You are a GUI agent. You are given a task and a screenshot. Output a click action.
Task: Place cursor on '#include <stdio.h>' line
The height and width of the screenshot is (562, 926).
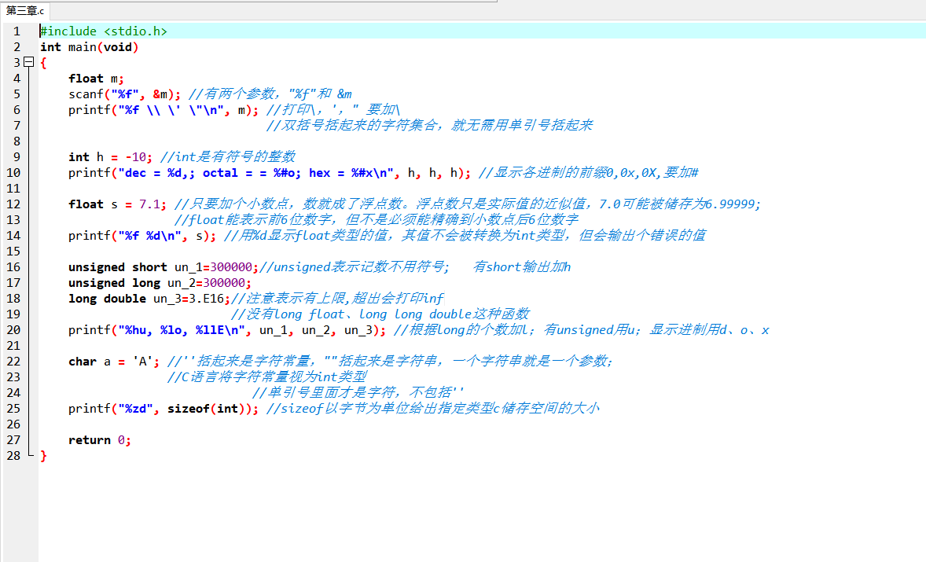103,31
